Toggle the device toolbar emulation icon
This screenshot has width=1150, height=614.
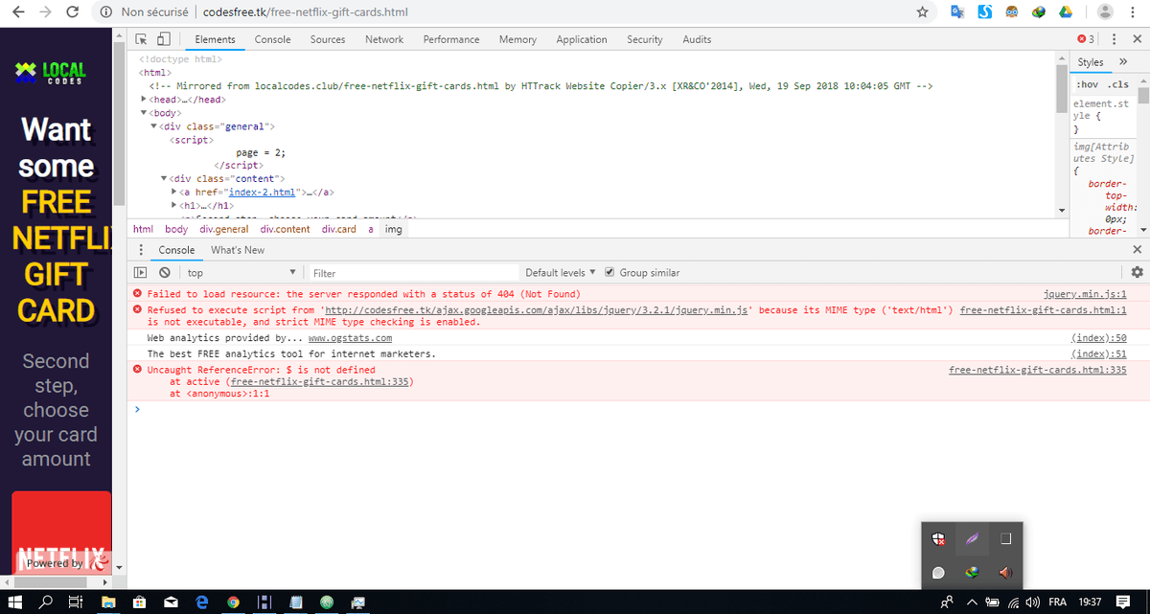click(x=161, y=38)
